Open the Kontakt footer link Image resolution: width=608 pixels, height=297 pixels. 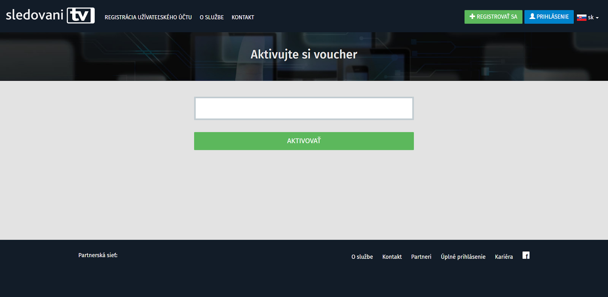click(392, 257)
